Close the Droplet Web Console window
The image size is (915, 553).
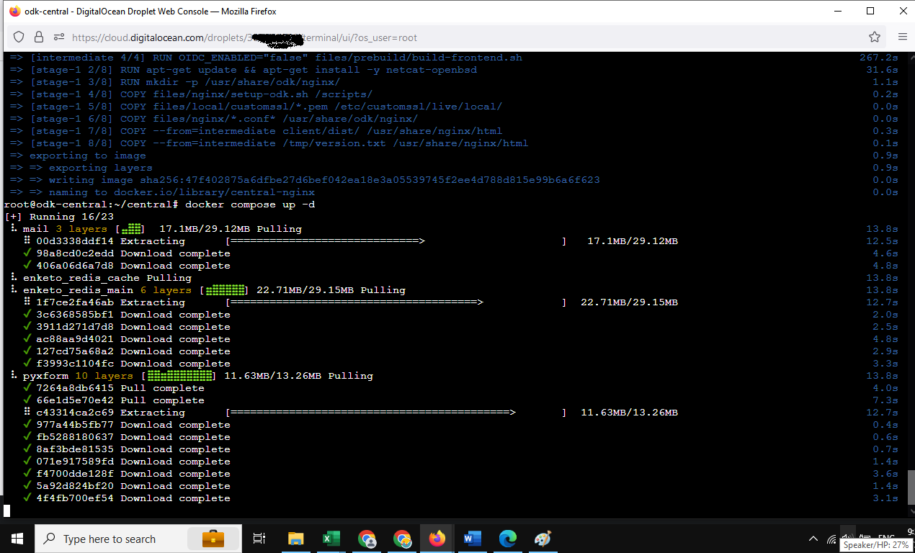(x=903, y=11)
